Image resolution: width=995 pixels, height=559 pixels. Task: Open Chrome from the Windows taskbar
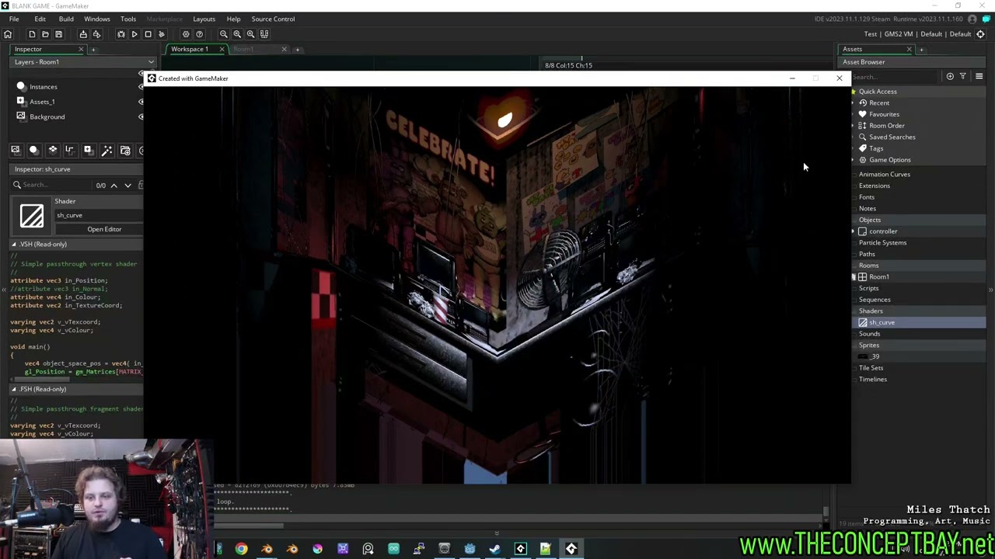(x=242, y=549)
